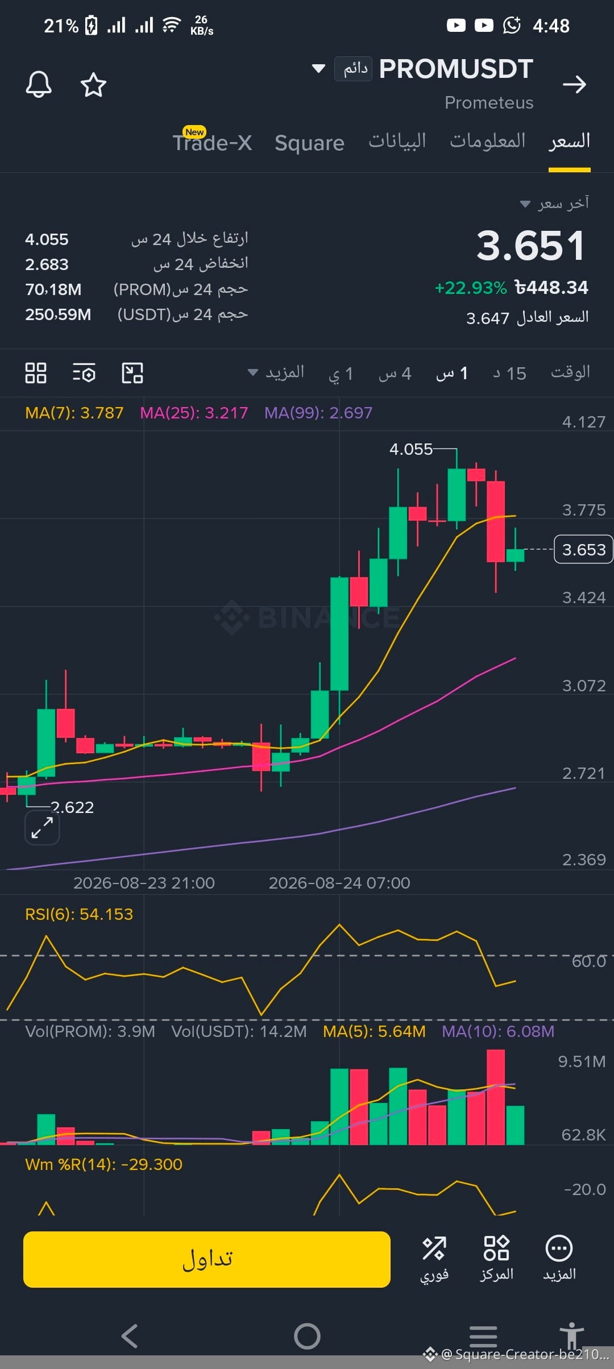This screenshot has height=1369, width=614.
Task: Open the chart grid layout icon
Action: pos(36,373)
